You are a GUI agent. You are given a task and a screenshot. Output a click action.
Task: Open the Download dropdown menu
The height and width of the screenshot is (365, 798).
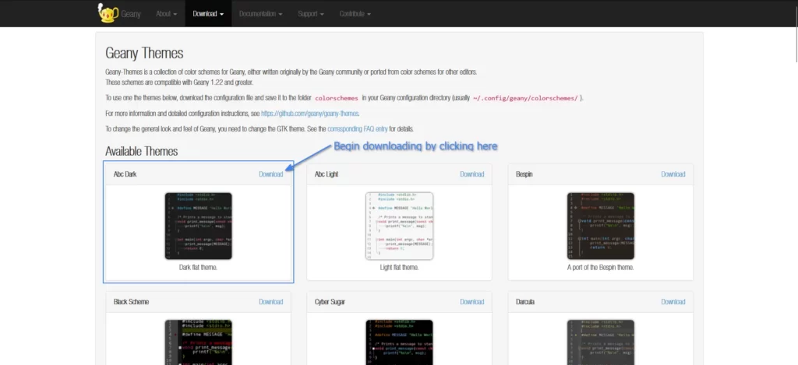point(208,14)
